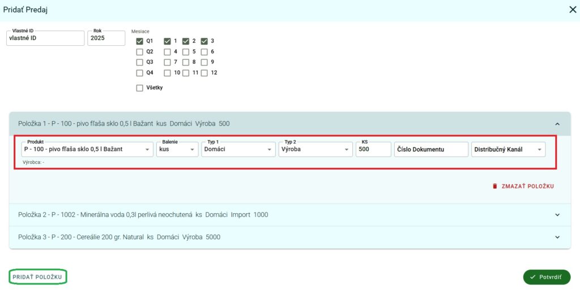Open the Balenie dropdown

[177, 150]
